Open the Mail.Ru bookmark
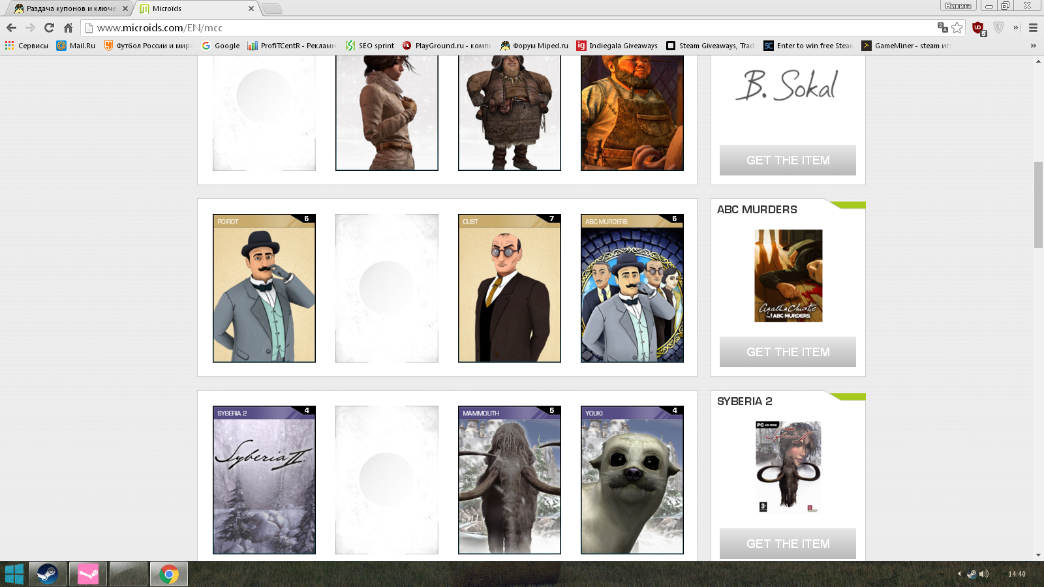This screenshot has width=1044, height=587. click(x=76, y=46)
